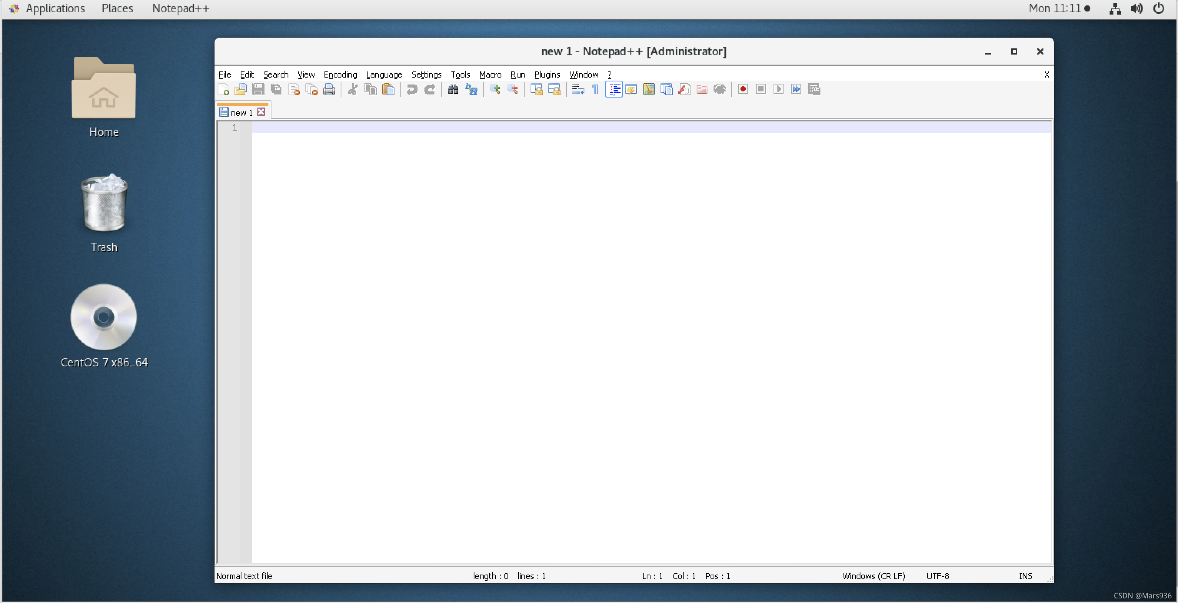Close the new 1 tab with red X

pos(261,112)
